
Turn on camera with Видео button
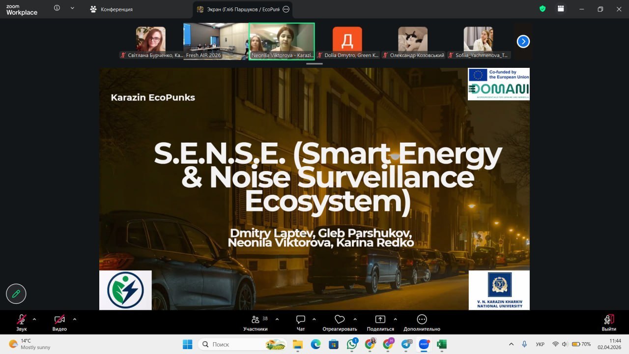59,320
